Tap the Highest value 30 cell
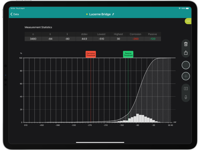The width and height of the screenshot is (200, 150). [x=118, y=39]
